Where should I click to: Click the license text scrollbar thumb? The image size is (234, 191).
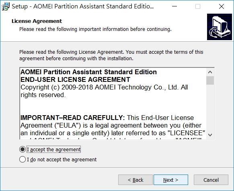(210, 80)
